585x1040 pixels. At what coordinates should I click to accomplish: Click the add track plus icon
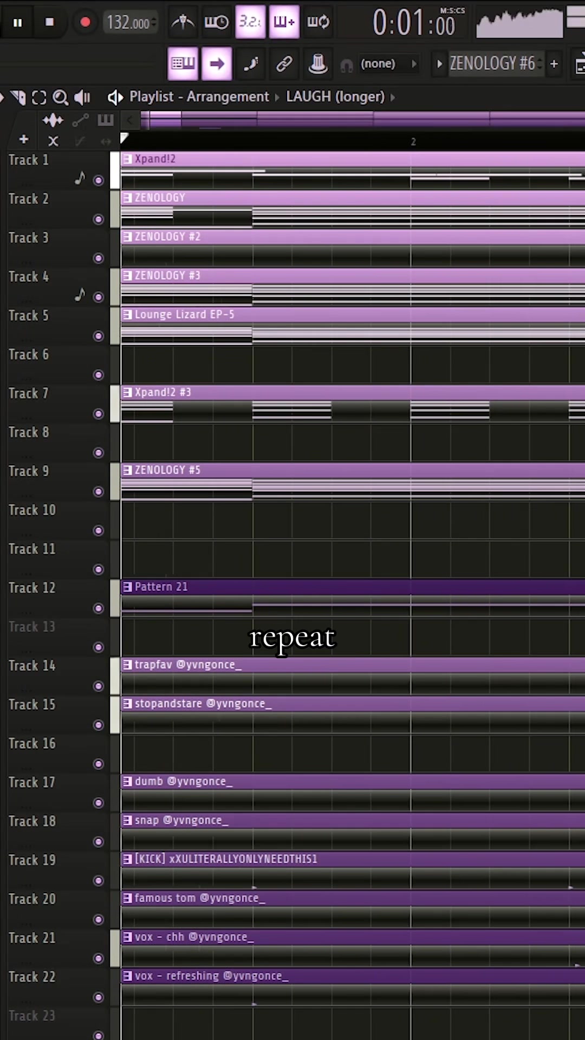coord(23,140)
